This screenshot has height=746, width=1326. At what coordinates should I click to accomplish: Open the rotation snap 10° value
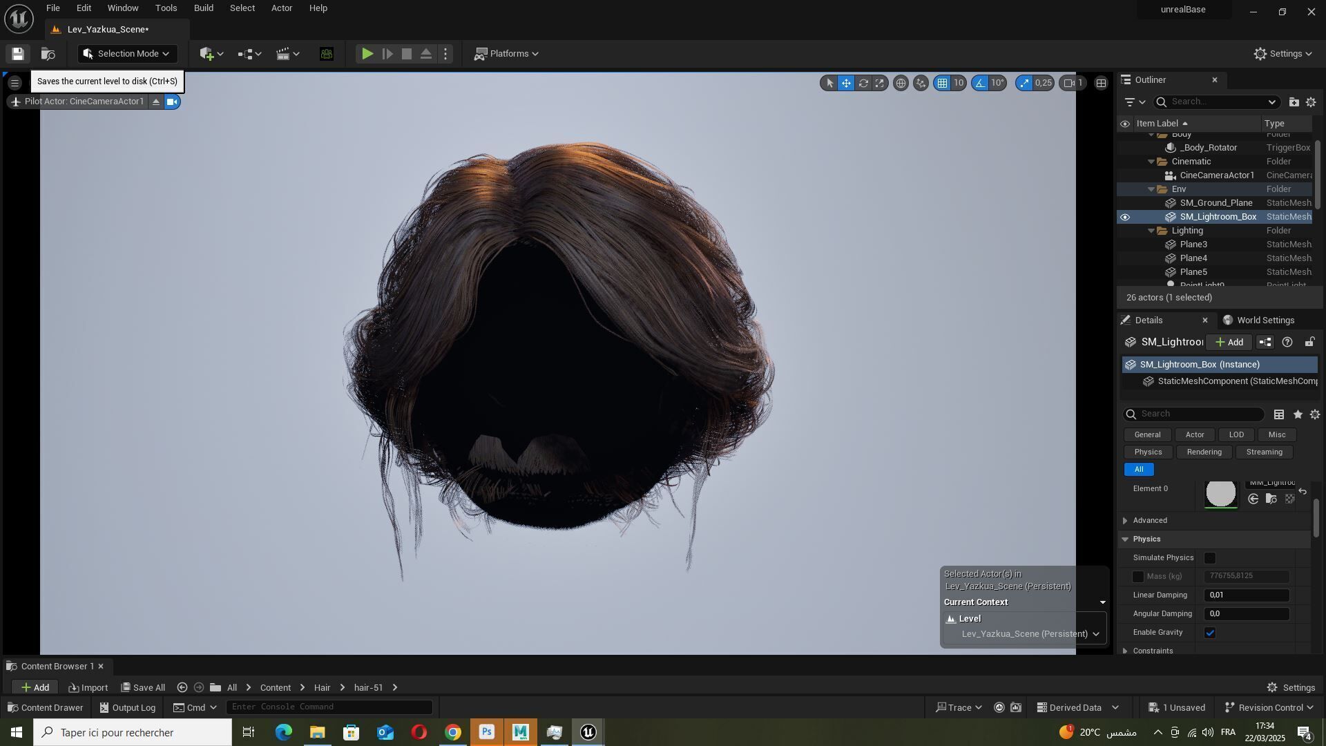pos(998,84)
